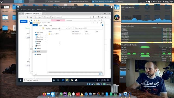This screenshot has width=174, height=98.
Task: Open Windows notification center icon
Action: (x=108, y=80)
